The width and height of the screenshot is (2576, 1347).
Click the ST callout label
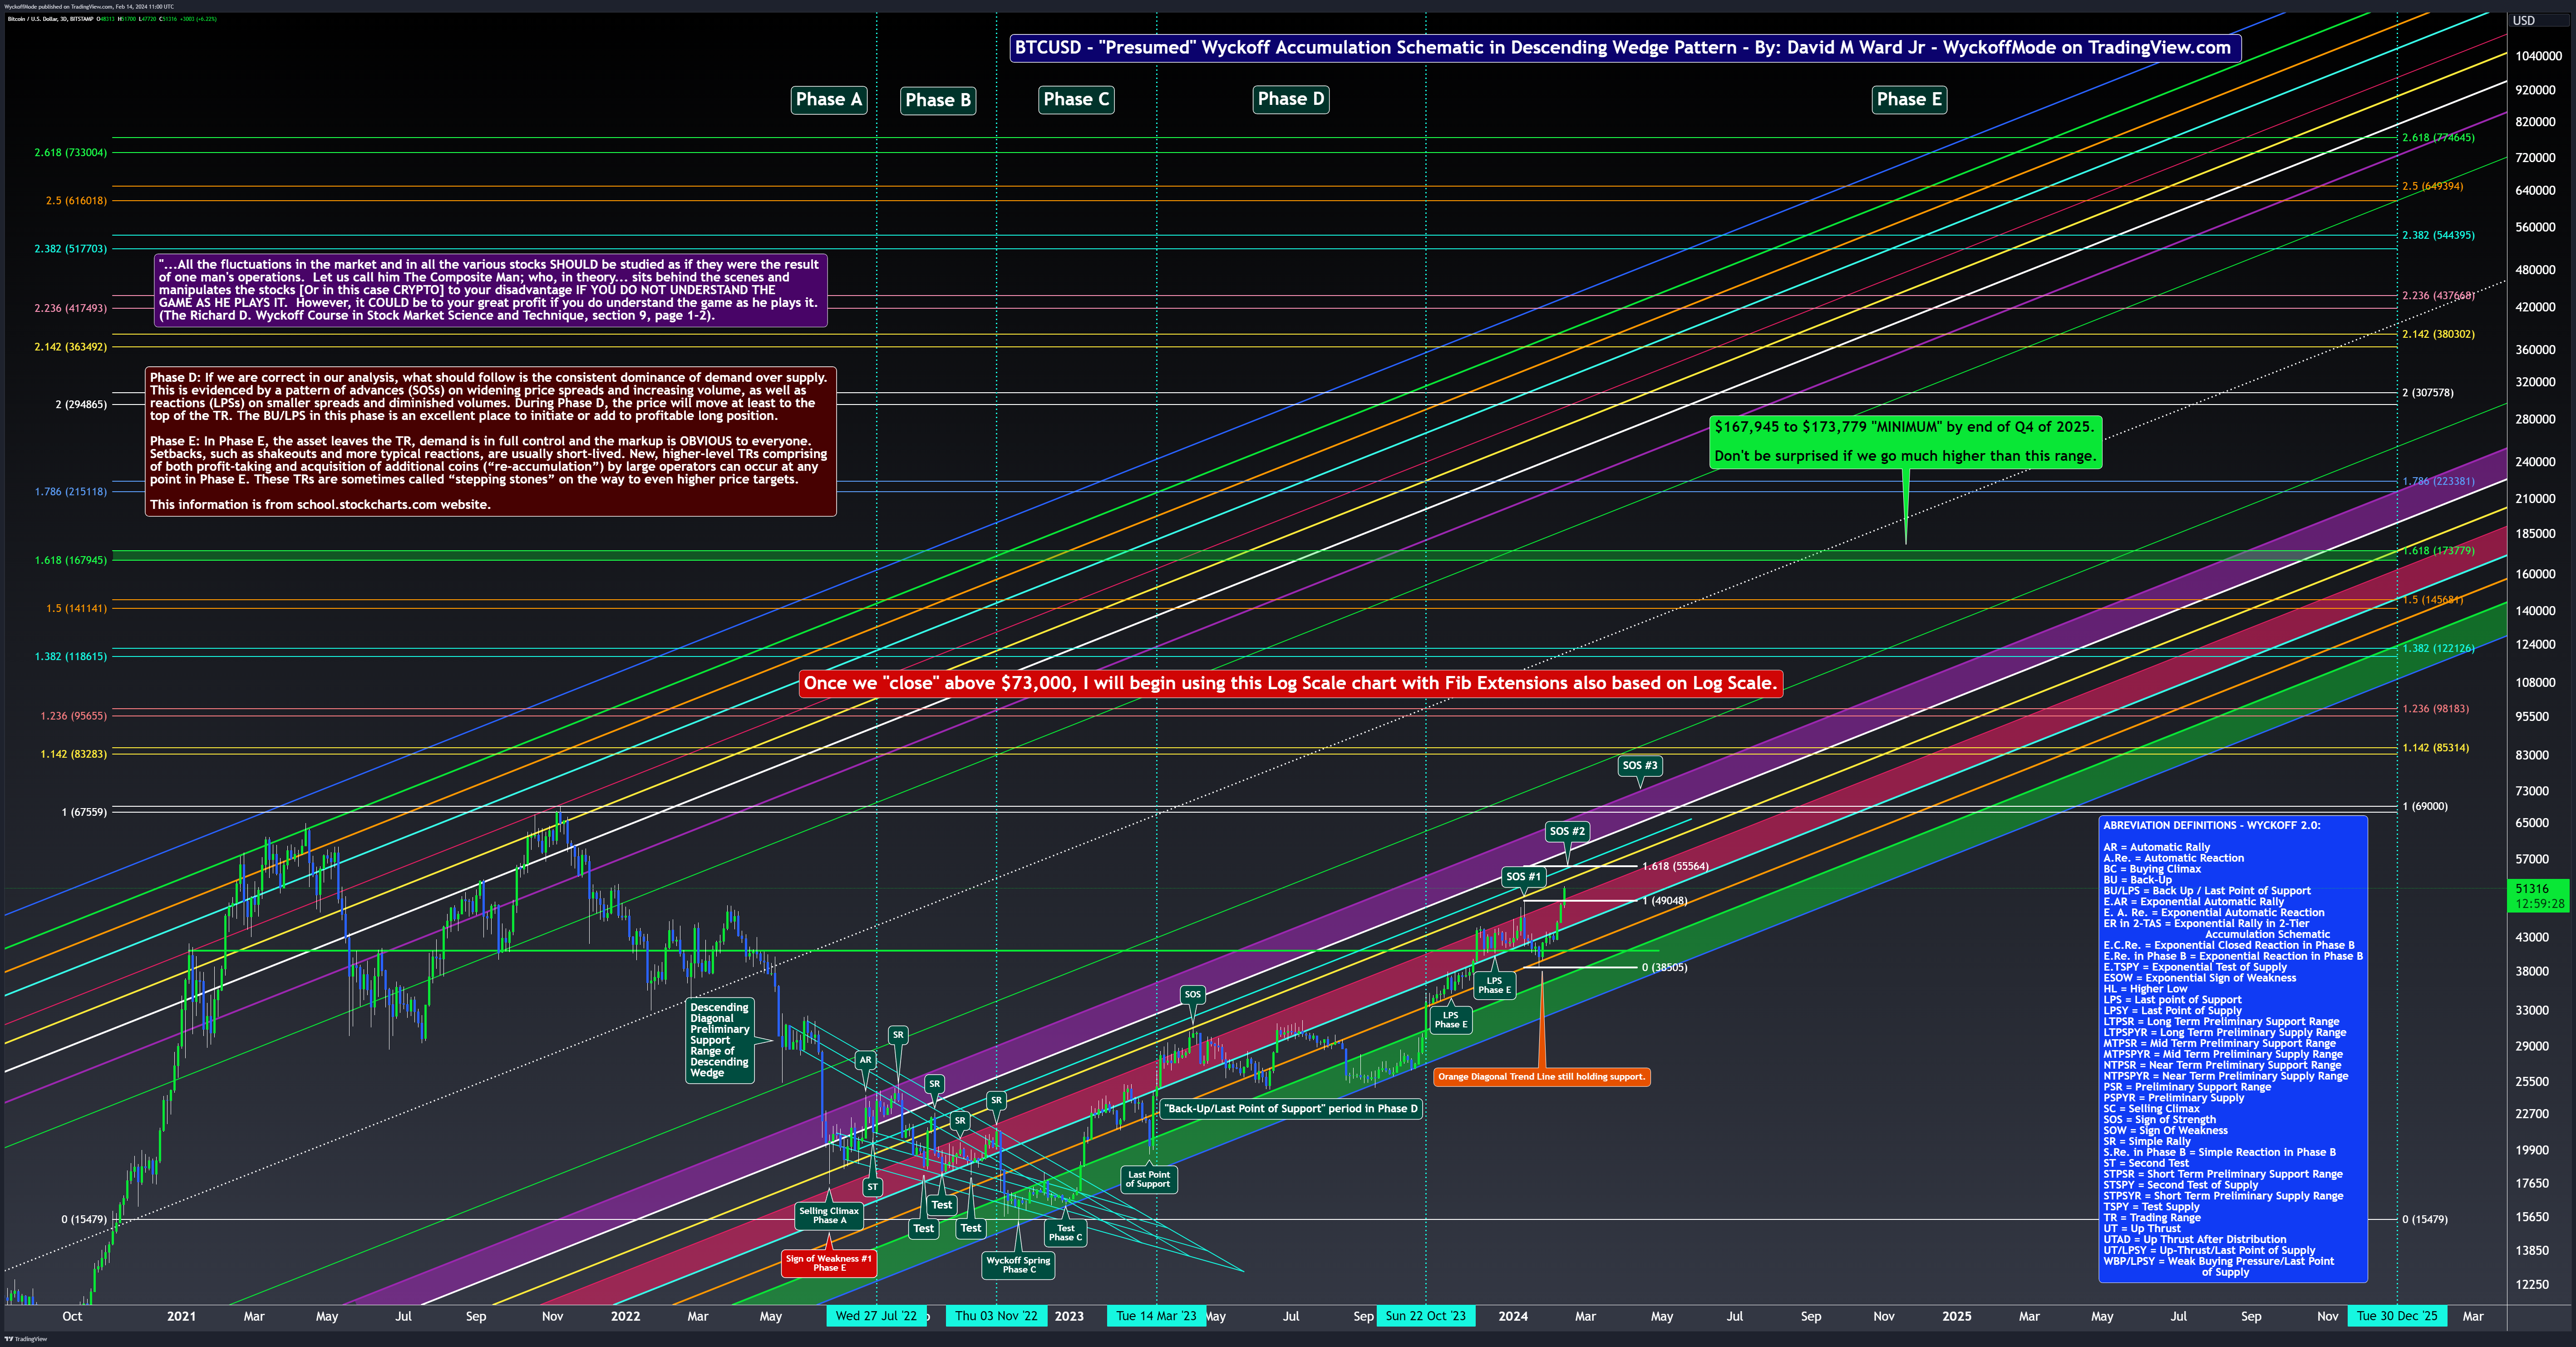(872, 1187)
